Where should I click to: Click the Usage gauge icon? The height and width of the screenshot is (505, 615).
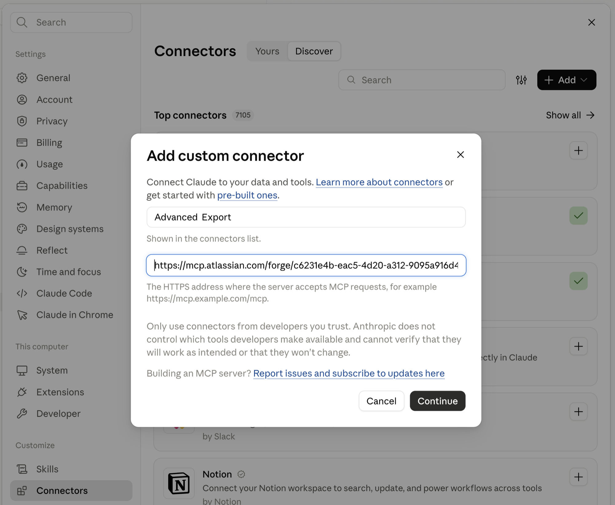22,164
